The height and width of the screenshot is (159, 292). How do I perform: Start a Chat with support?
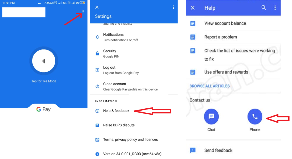coord(211,116)
